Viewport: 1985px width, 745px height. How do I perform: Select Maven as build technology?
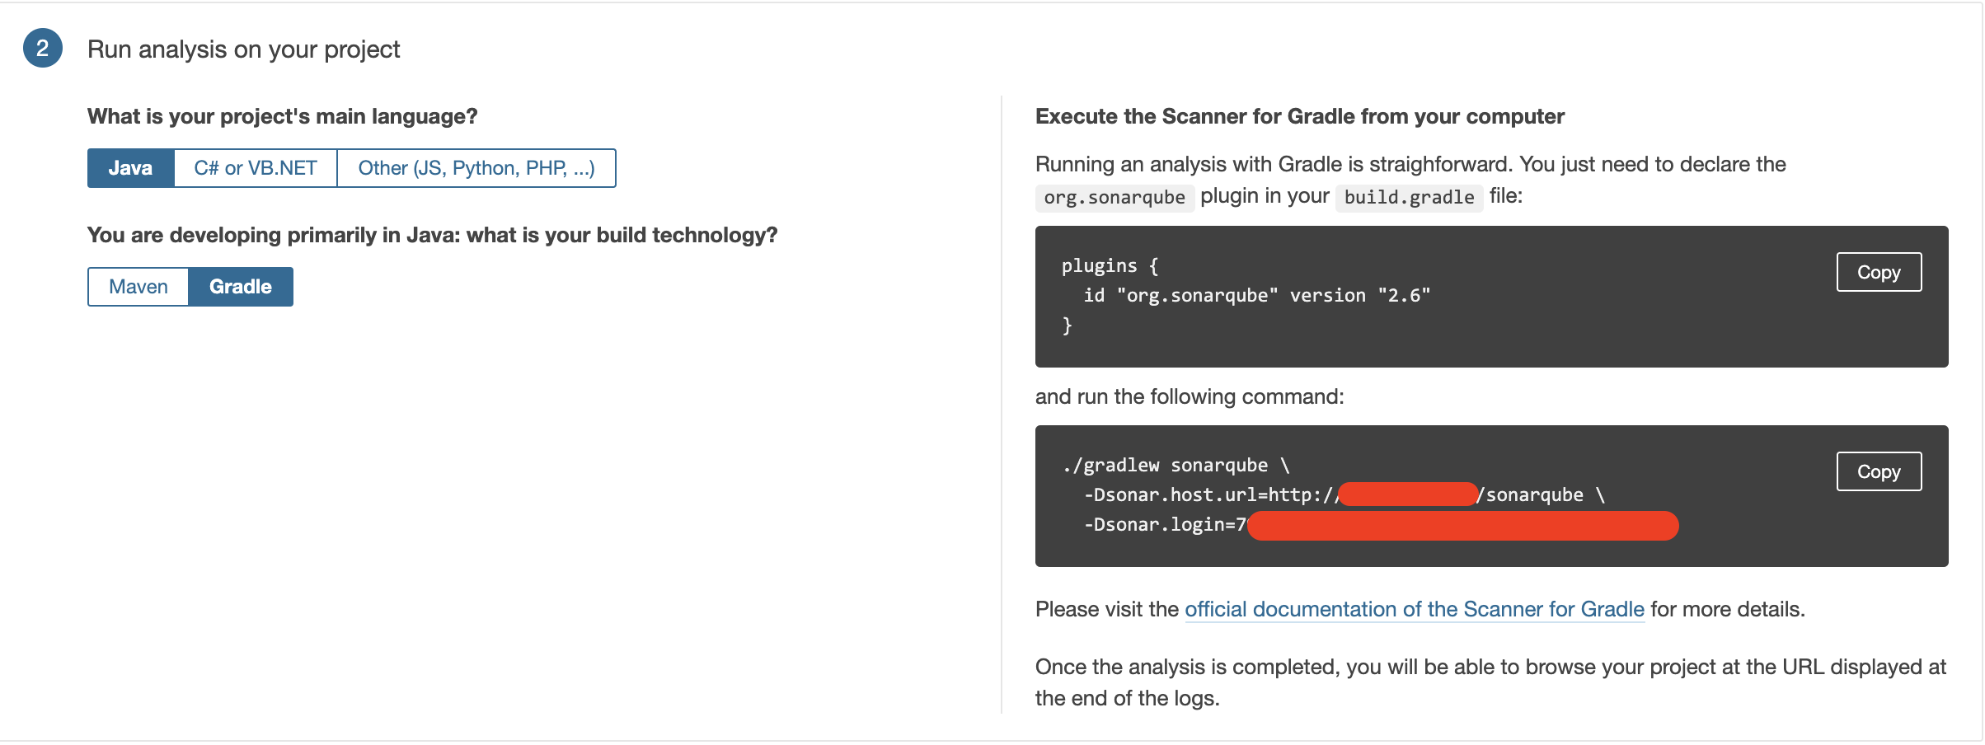(x=138, y=286)
